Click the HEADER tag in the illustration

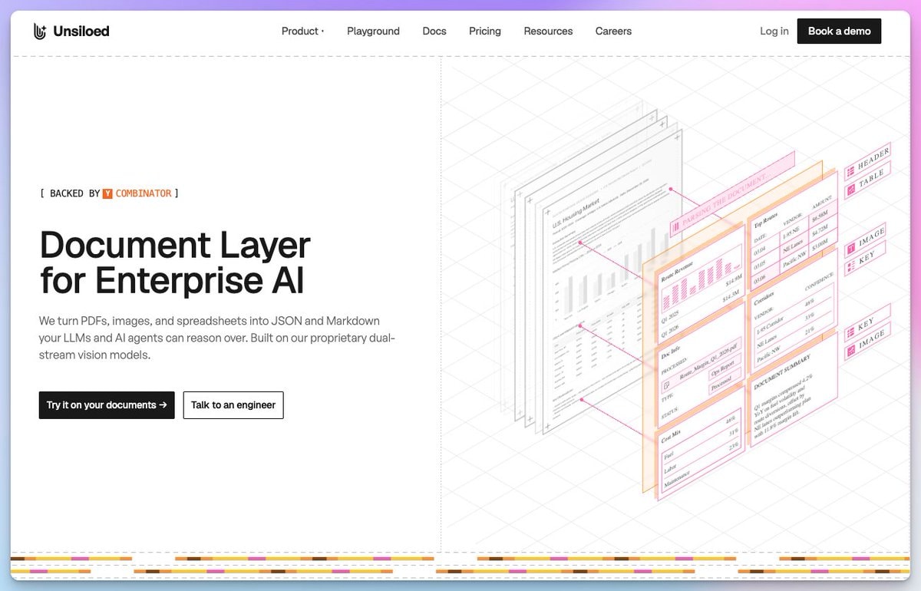[867, 161]
